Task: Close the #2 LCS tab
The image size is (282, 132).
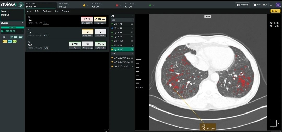Action: [x=87, y=5]
